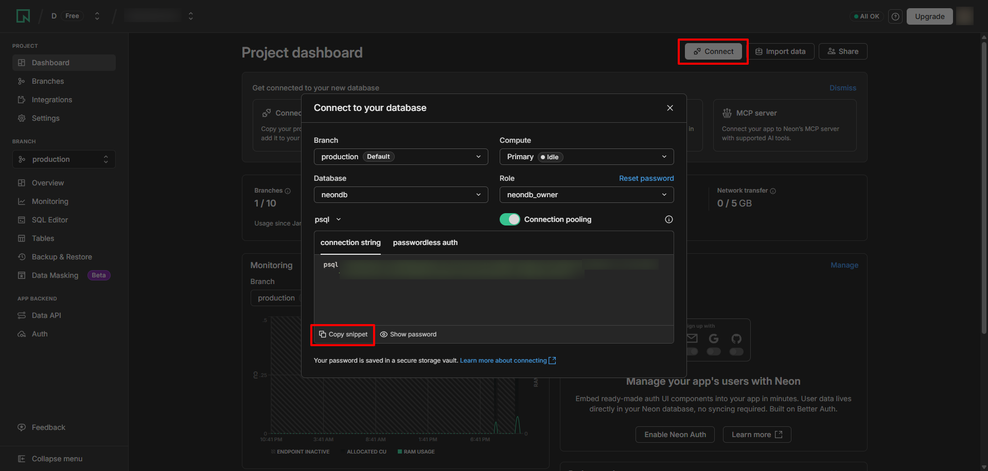Expand the Branch production dropdown in dialog
988x471 pixels.
[x=401, y=157]
